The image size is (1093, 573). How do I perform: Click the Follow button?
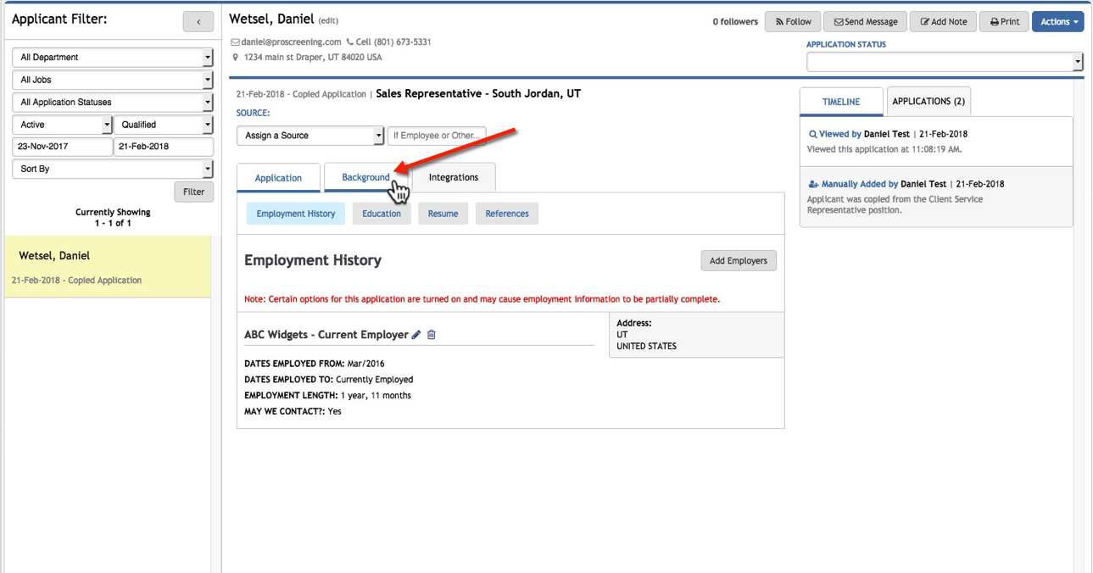click(792, 22)
